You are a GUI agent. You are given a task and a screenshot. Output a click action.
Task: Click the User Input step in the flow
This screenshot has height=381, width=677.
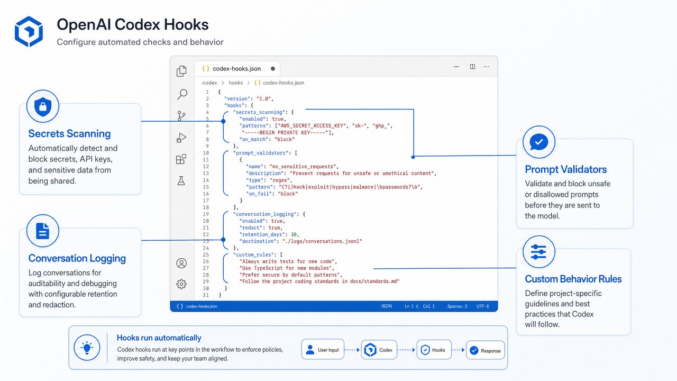tap(323, 350)
